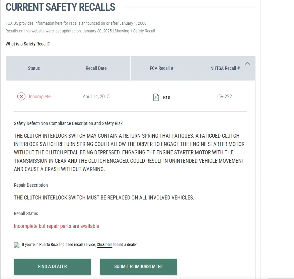Click the Find a Dealer button

coord(53,266)
